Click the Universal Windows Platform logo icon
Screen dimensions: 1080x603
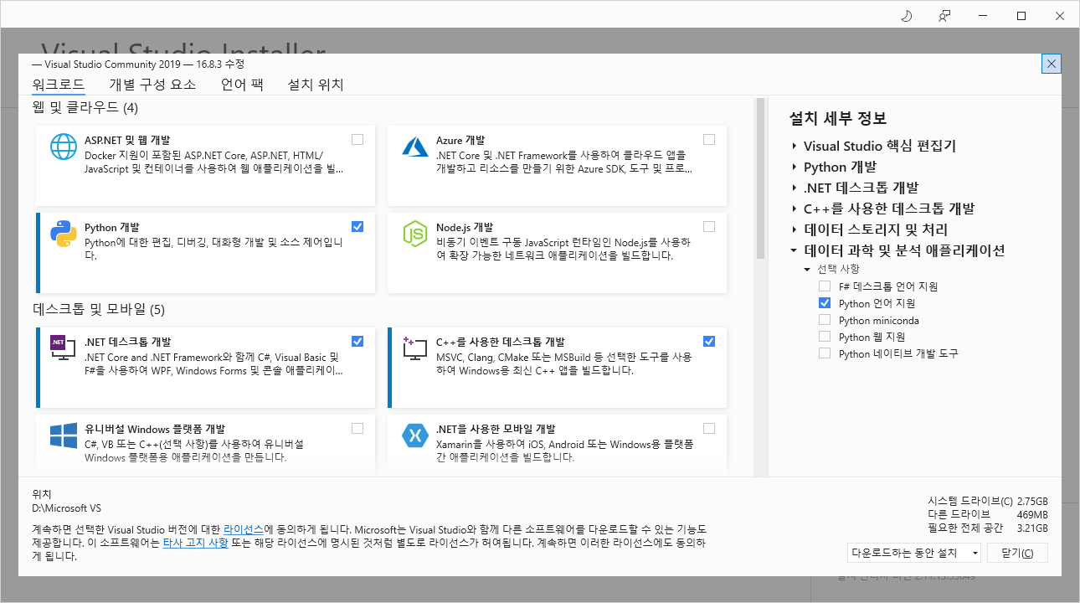click(64, 435)
